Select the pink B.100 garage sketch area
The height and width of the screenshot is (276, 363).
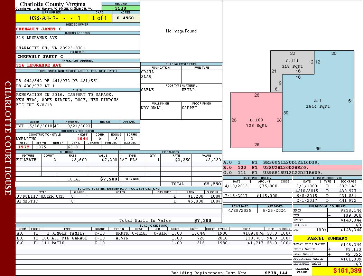point(256,122)
